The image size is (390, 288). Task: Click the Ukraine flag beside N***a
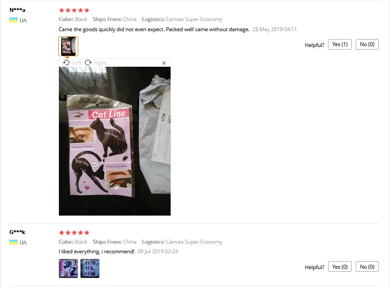pos(13,20)
